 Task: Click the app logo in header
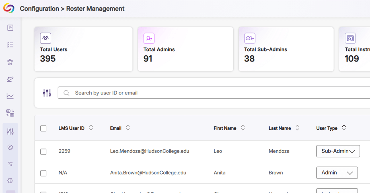tap(9, 8)
